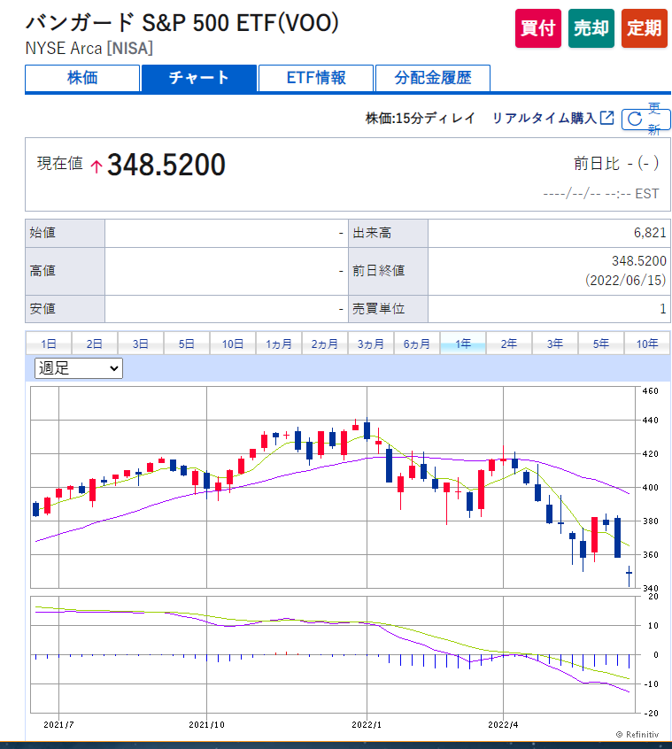The image size is (672, 749).
Task: Select the 10年 chart period
Action: pyautogui.click(x=646, y=344)
